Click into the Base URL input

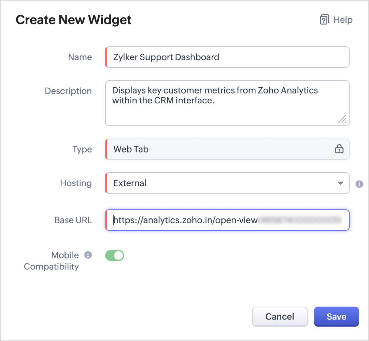(227, 220)
